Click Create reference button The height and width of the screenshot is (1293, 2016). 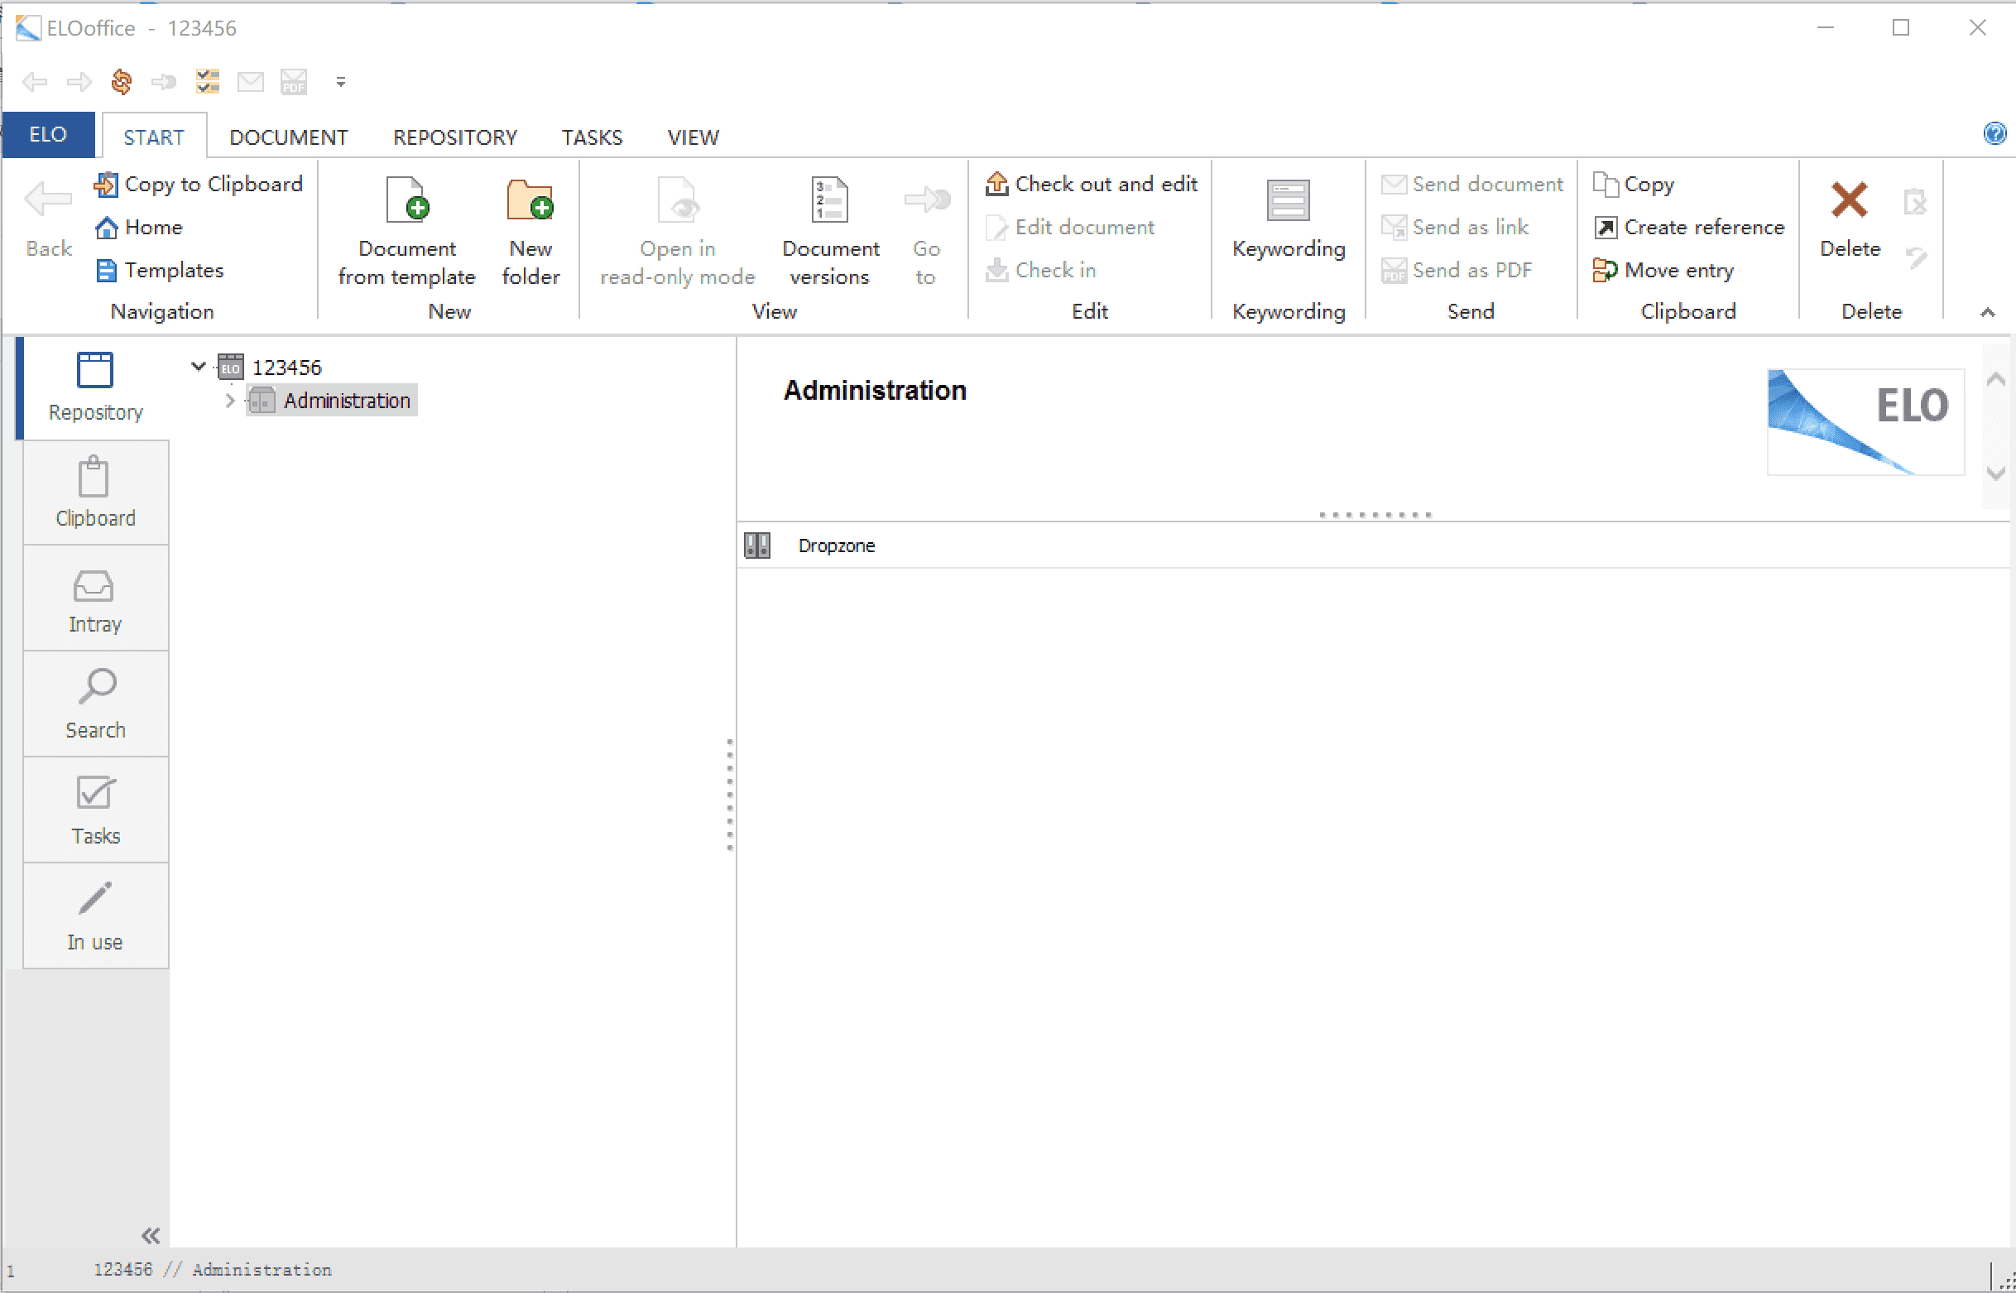(1688, 227)
